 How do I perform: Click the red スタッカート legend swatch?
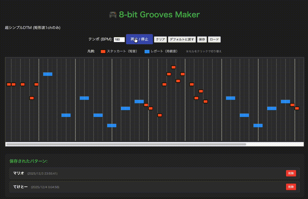(103, 51)
